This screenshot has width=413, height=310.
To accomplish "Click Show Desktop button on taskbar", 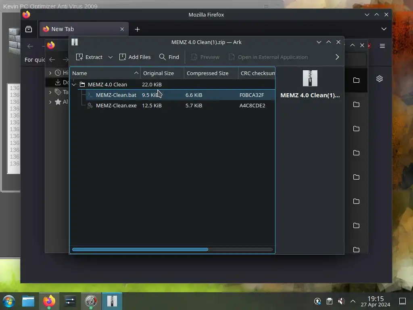I will (403, 301).
